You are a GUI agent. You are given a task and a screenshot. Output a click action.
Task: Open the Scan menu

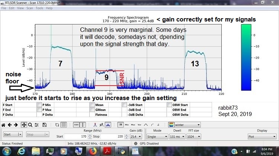point(29,8)
